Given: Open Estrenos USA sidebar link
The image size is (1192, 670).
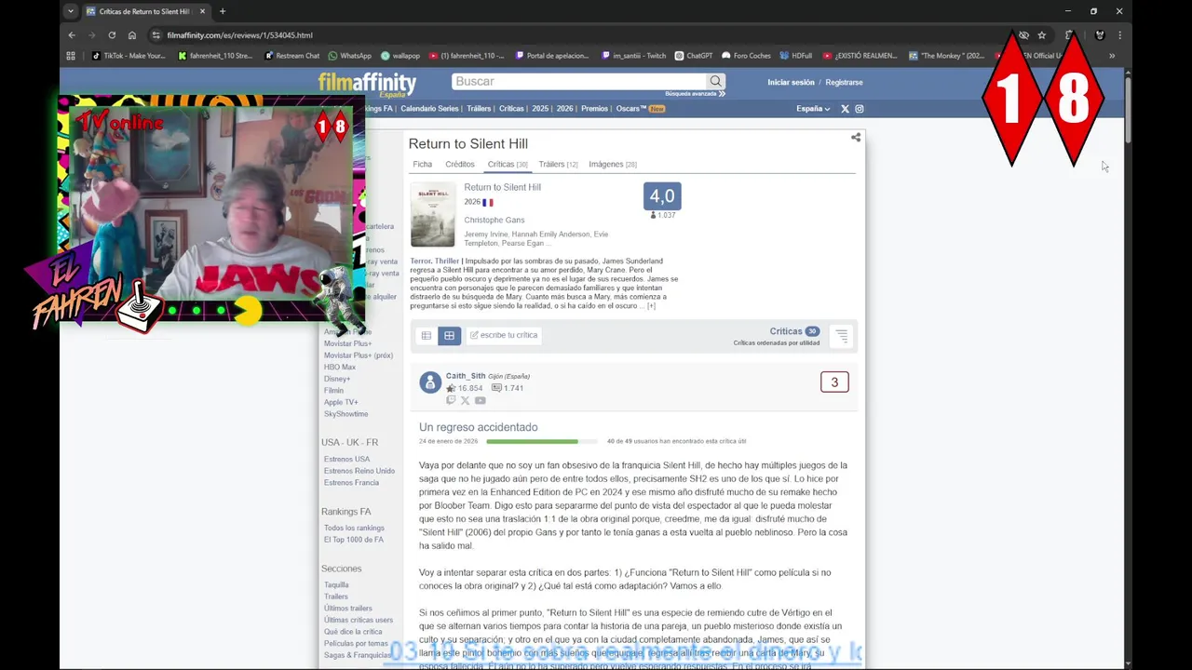Looking at the screenshot, I should coord(346,459).
